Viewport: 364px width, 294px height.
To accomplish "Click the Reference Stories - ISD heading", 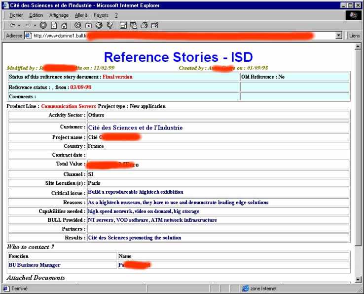I will pyautogui.click(x=178, y=57).
